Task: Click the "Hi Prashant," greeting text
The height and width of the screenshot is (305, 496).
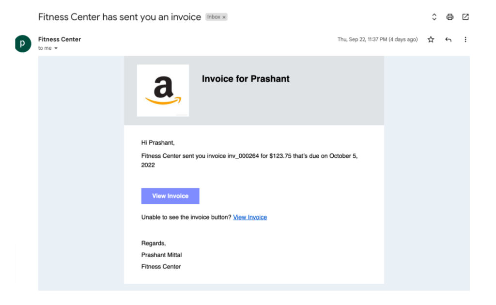Action: pos(158,143)
